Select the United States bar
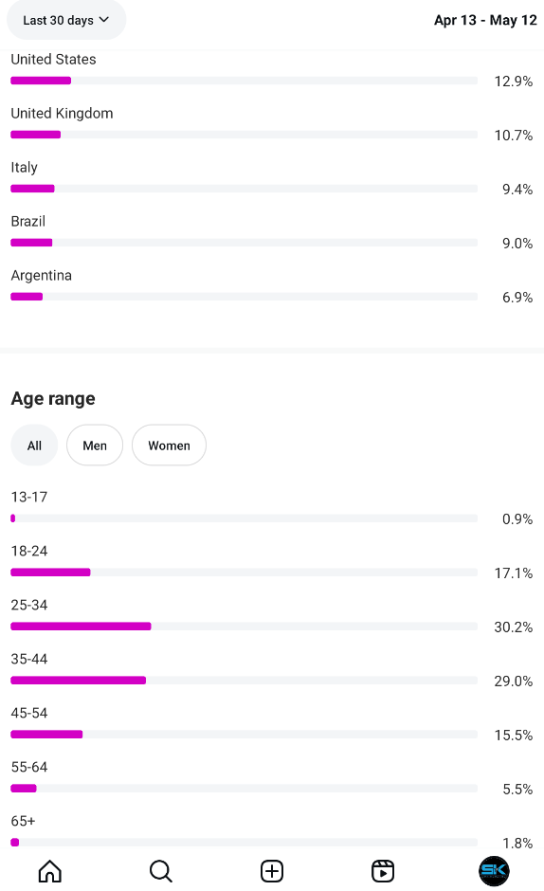Image resolution: width=544 pixels, height=891 pixels. coord(244,81)
